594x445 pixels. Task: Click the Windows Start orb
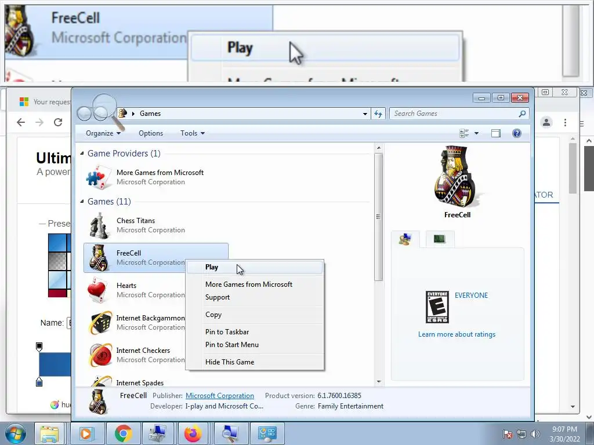pos(15,433)
